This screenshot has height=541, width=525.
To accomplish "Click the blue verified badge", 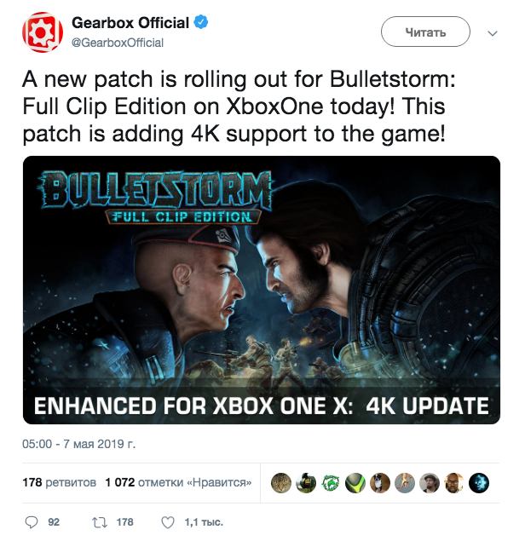I will [200, 22].
